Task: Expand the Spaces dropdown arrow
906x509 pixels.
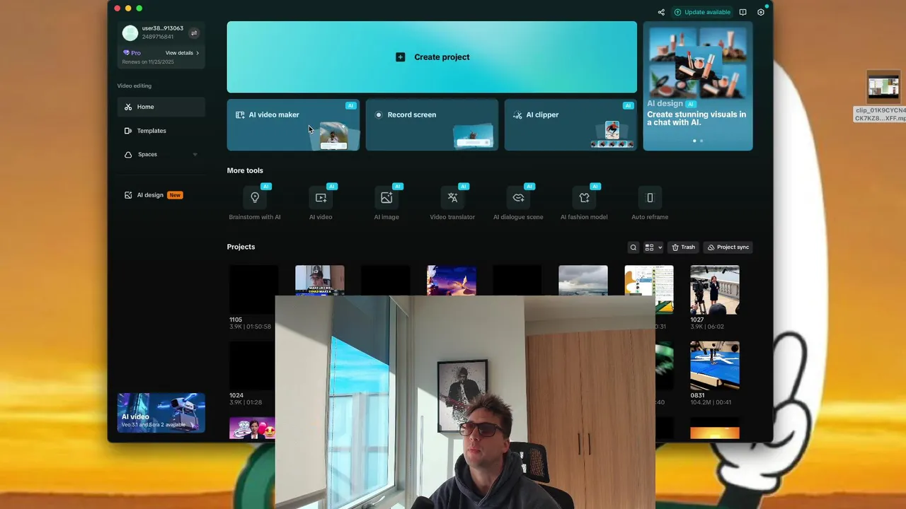Action: pyautogui.click(x=195, y=155)
